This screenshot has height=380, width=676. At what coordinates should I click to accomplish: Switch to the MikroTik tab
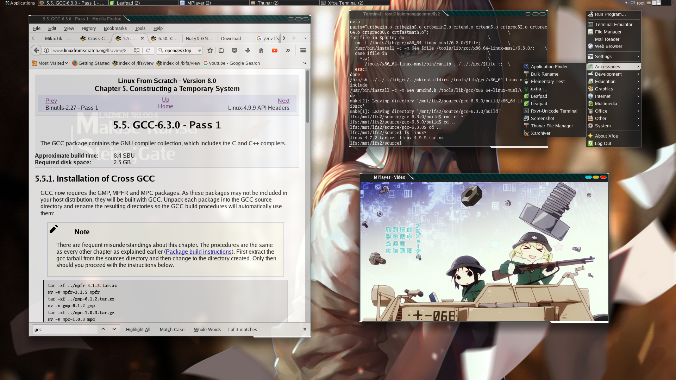[58, 38]
